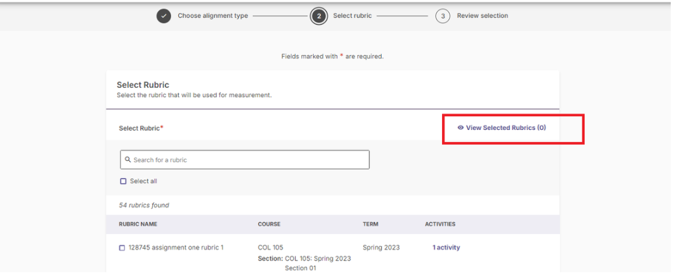Image resolution: width=674 pixels, height=278 pixels.
Task: Open the View Selected Rubrics (0) link
Action: click(x=505, y=128)
